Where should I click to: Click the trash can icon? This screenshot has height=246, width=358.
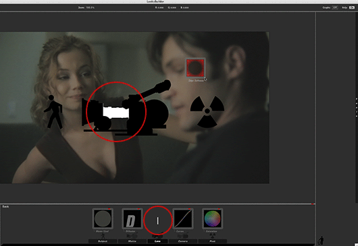322,241
